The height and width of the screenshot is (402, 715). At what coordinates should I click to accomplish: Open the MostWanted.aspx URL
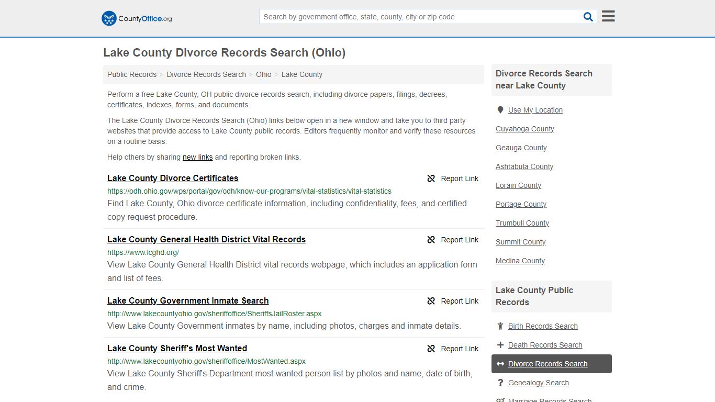(x=206, y=361)
